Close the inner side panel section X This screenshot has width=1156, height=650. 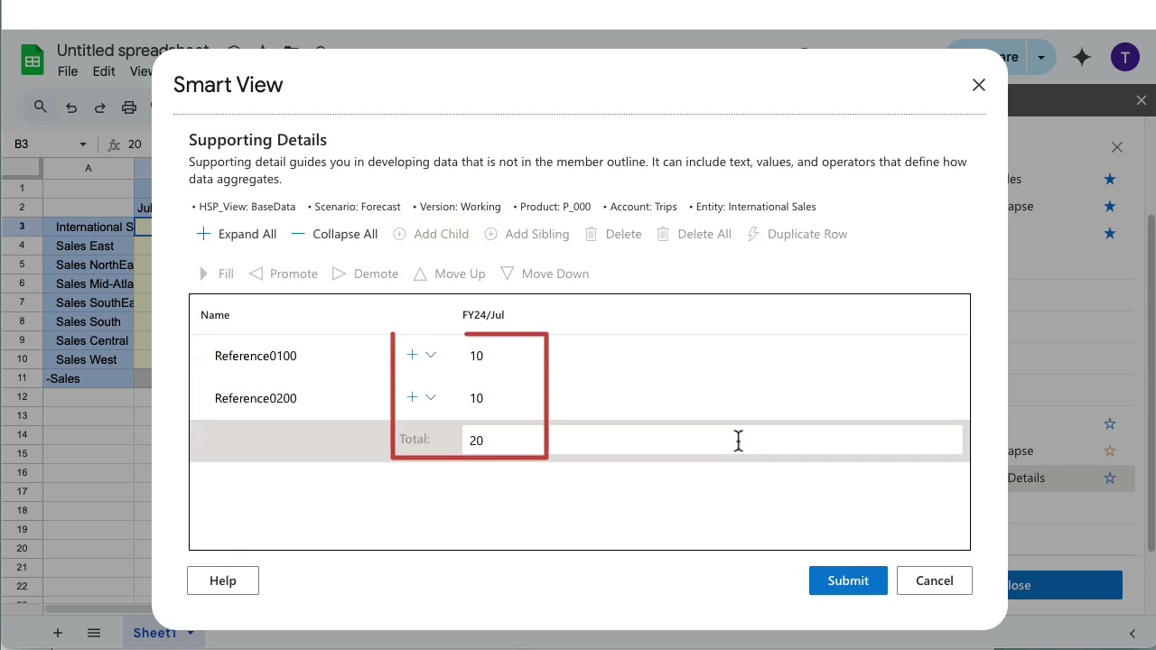tap(1117, 147)
